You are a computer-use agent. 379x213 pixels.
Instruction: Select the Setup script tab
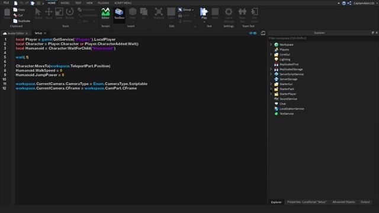coord(38,33)
